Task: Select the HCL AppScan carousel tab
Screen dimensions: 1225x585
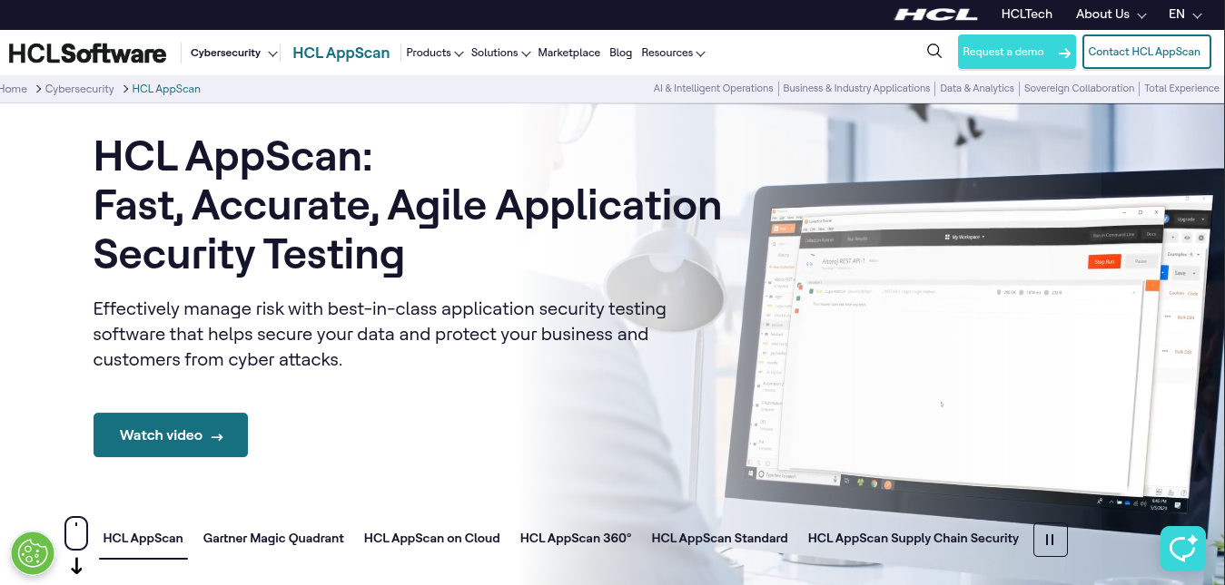Action: 143,538
